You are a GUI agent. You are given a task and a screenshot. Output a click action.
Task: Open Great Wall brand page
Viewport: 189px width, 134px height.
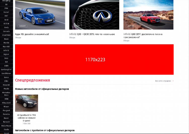tap(6, 35)
